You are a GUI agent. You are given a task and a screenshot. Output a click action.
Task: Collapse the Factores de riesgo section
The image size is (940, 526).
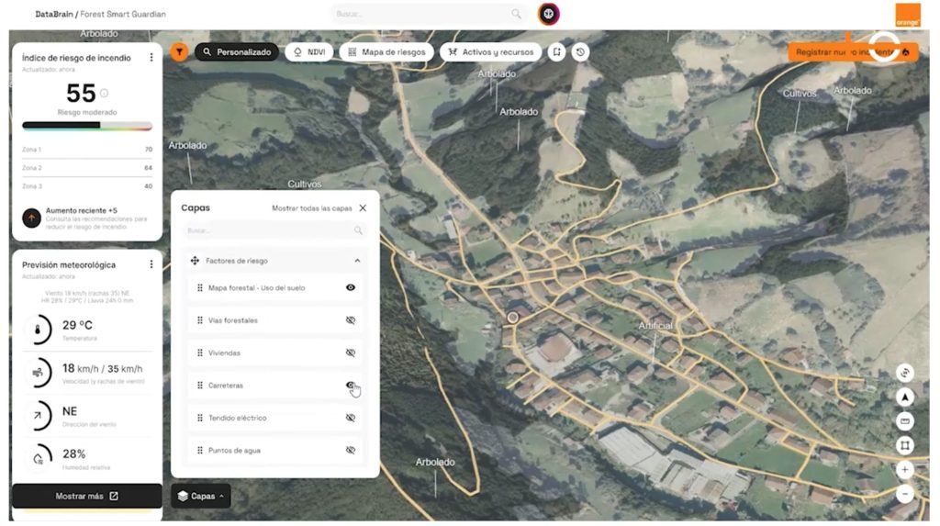pyautogui.click(x=357, y=261)
